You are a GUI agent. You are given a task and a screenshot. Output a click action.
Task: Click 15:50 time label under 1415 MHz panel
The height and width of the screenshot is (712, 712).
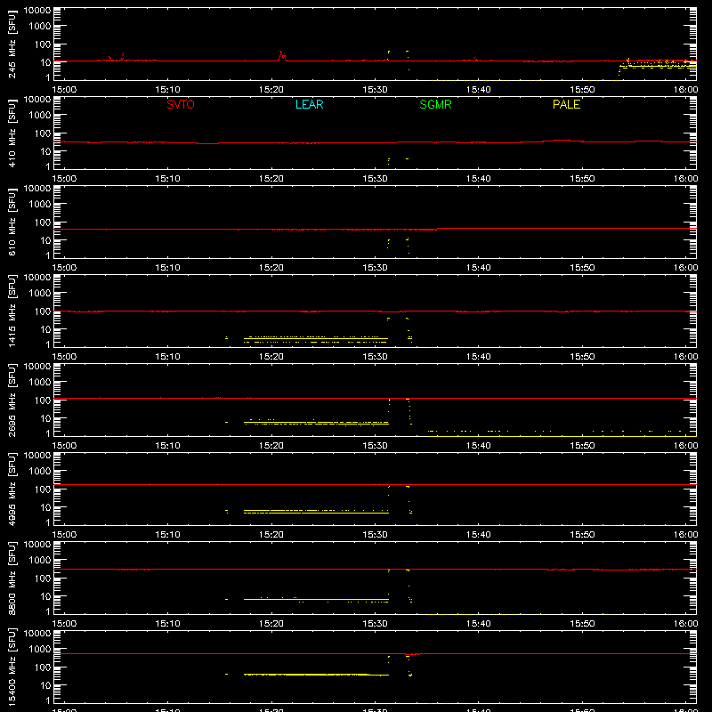coord(582,357)
